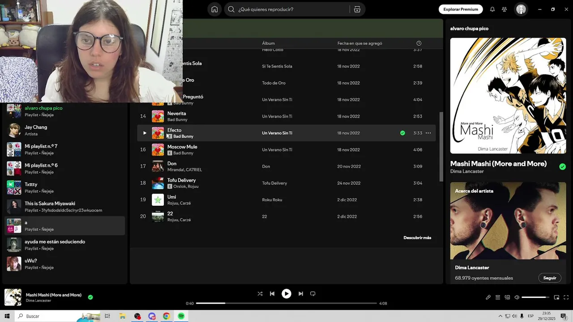573x322 pixels.
Task: Open Task View icon on taskbar
Action: tap(107, 316)
